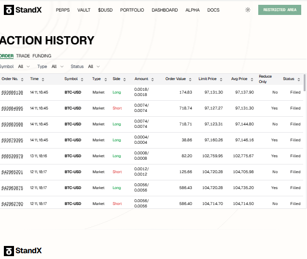Click avg price 97,146.16
The width and height of the screenshot is (307, 259).
click(244, 140)
